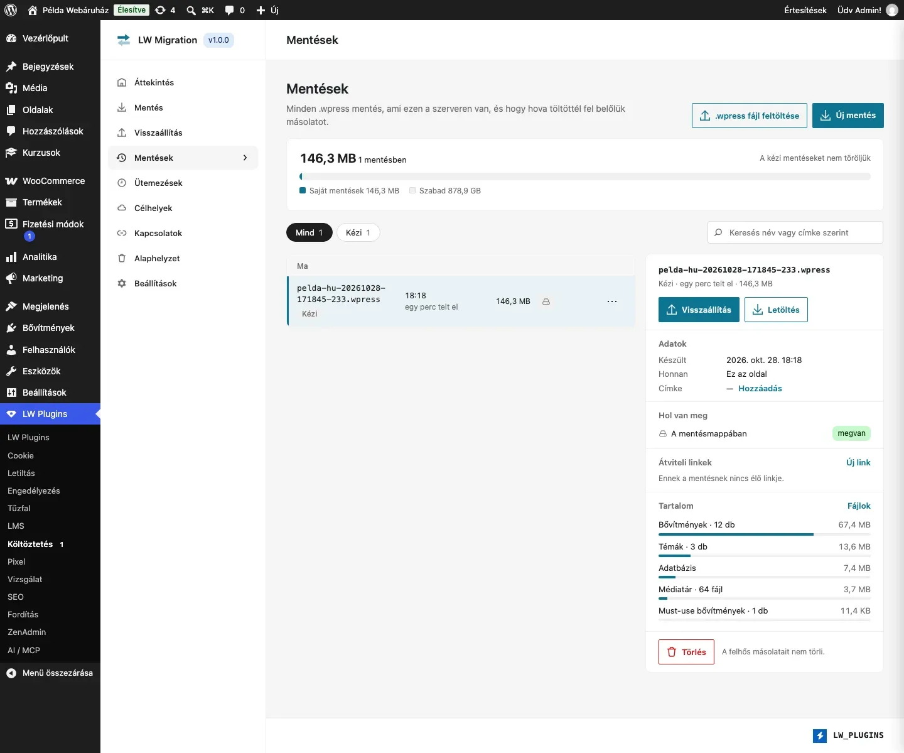Open the comments bubble icon in admin bar
Screen dimensions: 904x753
229,10
